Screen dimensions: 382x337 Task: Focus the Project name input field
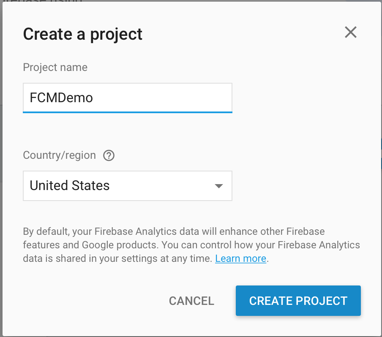128,98
